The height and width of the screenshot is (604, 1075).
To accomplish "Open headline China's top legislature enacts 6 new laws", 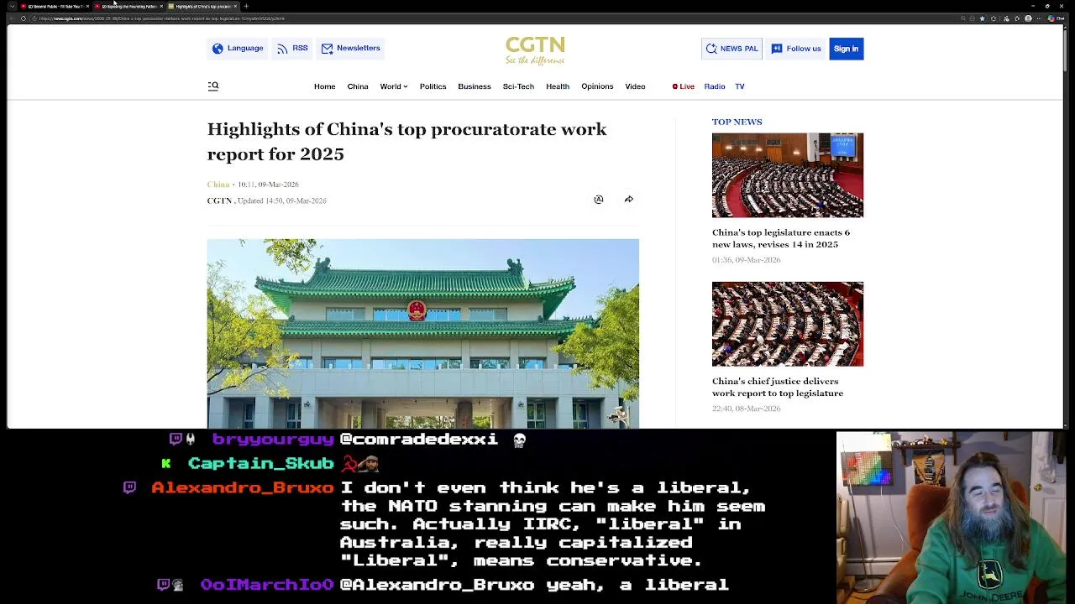I will tap(781, 238).
